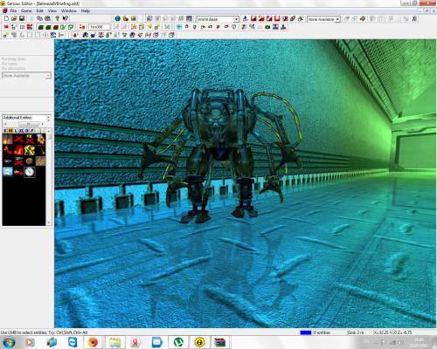Select the yellow green swirl entity thumbnail

[x=30, y=150]
